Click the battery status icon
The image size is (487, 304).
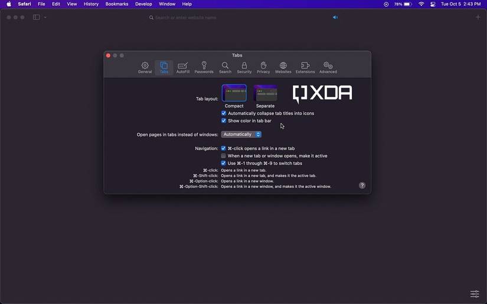coord(408,4)
